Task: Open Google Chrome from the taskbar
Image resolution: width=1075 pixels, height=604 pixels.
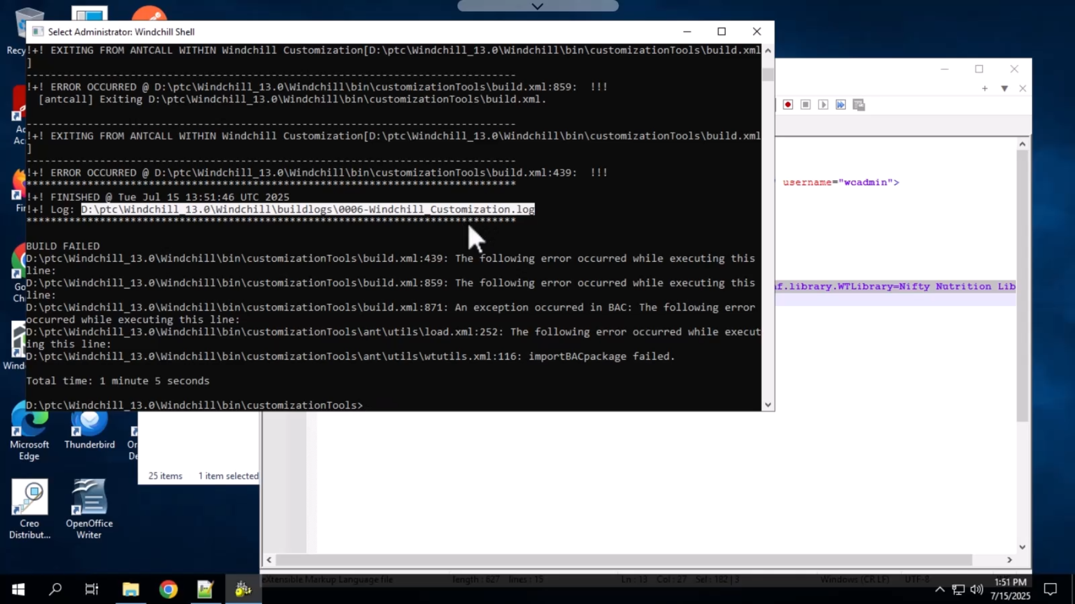Action: pyautogui.click(x=167, y=589)
